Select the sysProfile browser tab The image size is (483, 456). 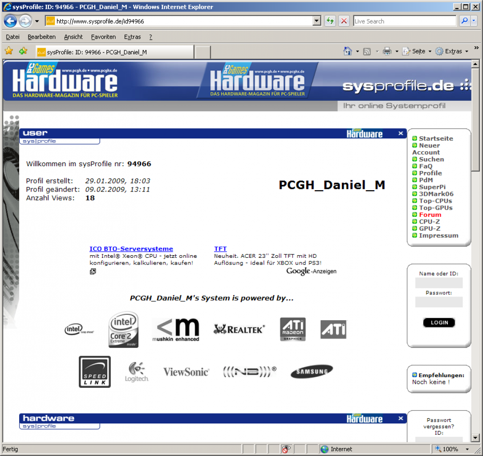[114, 52]
